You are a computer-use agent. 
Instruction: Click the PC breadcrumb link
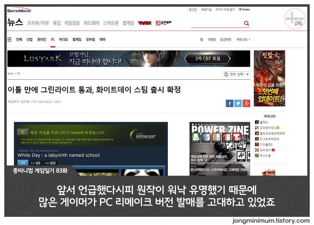[19, 73]
